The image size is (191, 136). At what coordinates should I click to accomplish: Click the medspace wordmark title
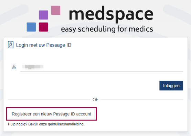pos(111,14)
